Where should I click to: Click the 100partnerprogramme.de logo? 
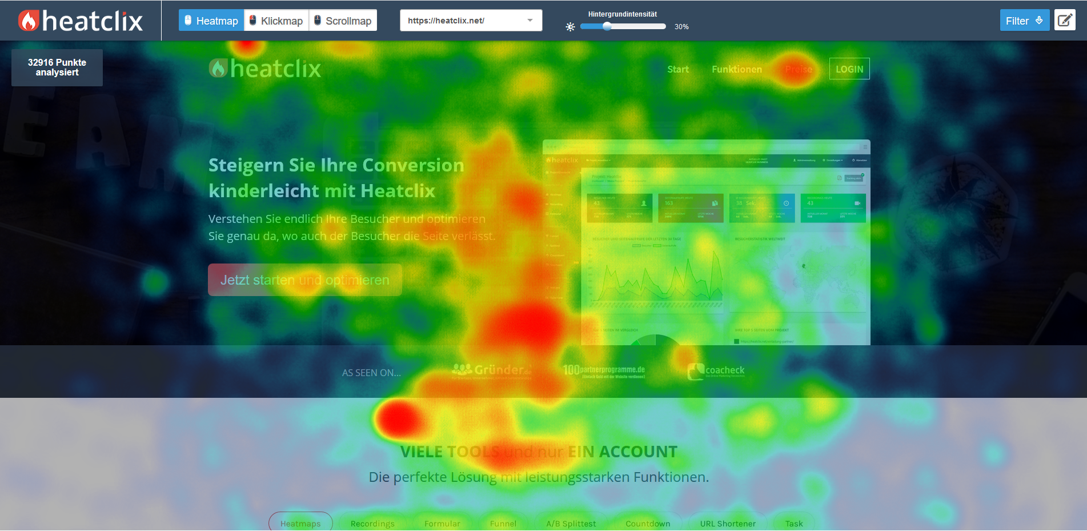[604, 371]
